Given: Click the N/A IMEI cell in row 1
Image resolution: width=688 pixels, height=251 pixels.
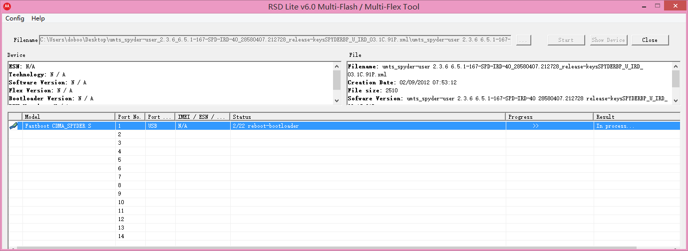Looking at the screenshot, I should click(x=203, y=126).
